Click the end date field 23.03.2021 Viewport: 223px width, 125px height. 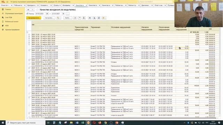pyautogui.click(x=57, y=14)
